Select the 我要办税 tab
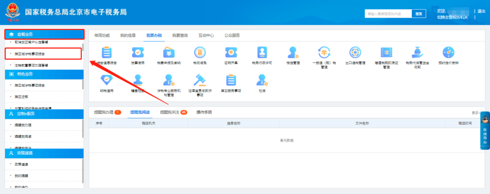 coord(154,36)
